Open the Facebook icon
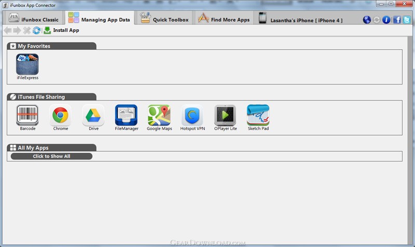415x247 pixels. click(x=397, y=20)
